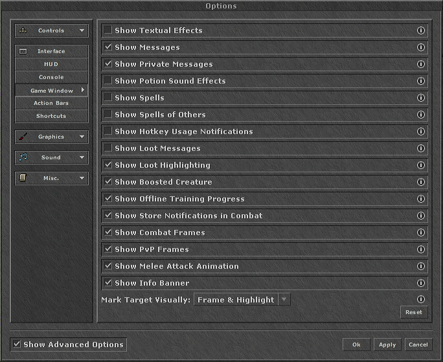This screenshot has width=443, height=362.
Task: Select the Console menu item
Action: pos(51,77)
